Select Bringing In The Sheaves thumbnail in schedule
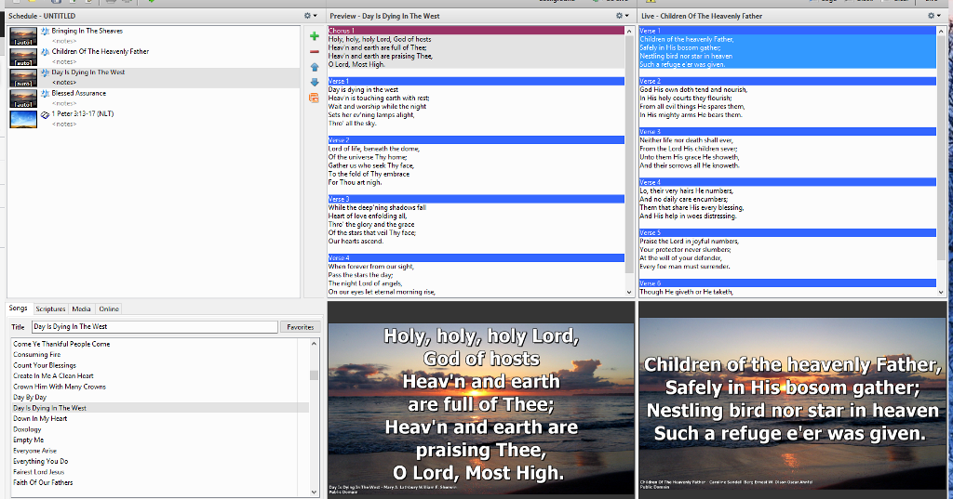Viewport: 953px width, 499px height. 23,36
